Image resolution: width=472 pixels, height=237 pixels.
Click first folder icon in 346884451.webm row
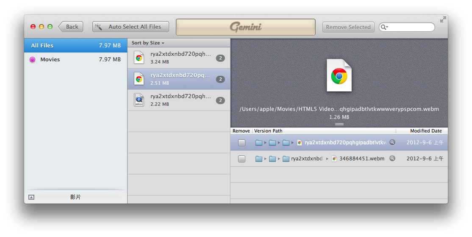(x=258, y=159)
